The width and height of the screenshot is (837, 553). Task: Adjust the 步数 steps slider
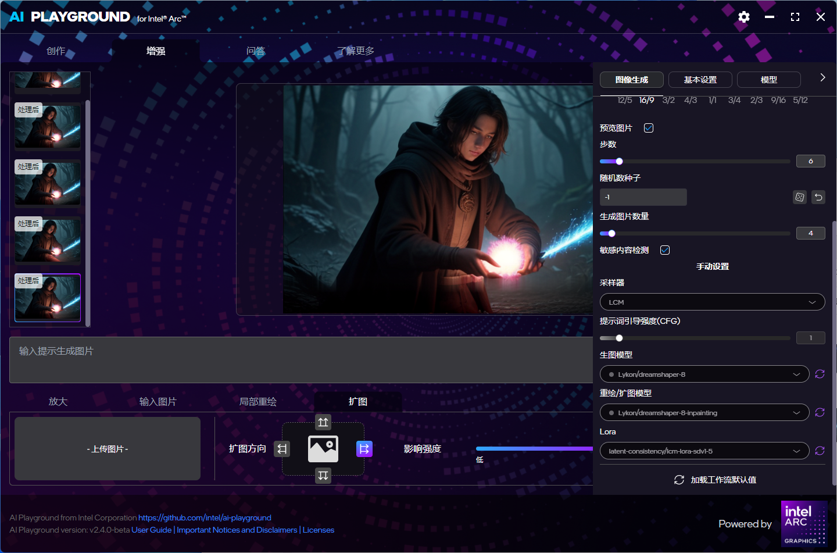[695, 162]
